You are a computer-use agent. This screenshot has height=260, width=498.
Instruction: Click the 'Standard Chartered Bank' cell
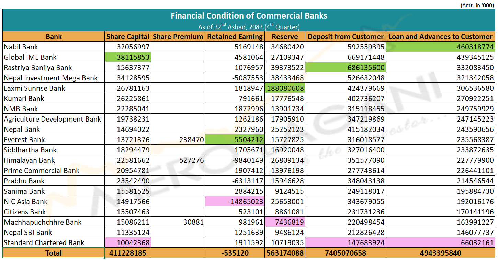coord(54,243)
